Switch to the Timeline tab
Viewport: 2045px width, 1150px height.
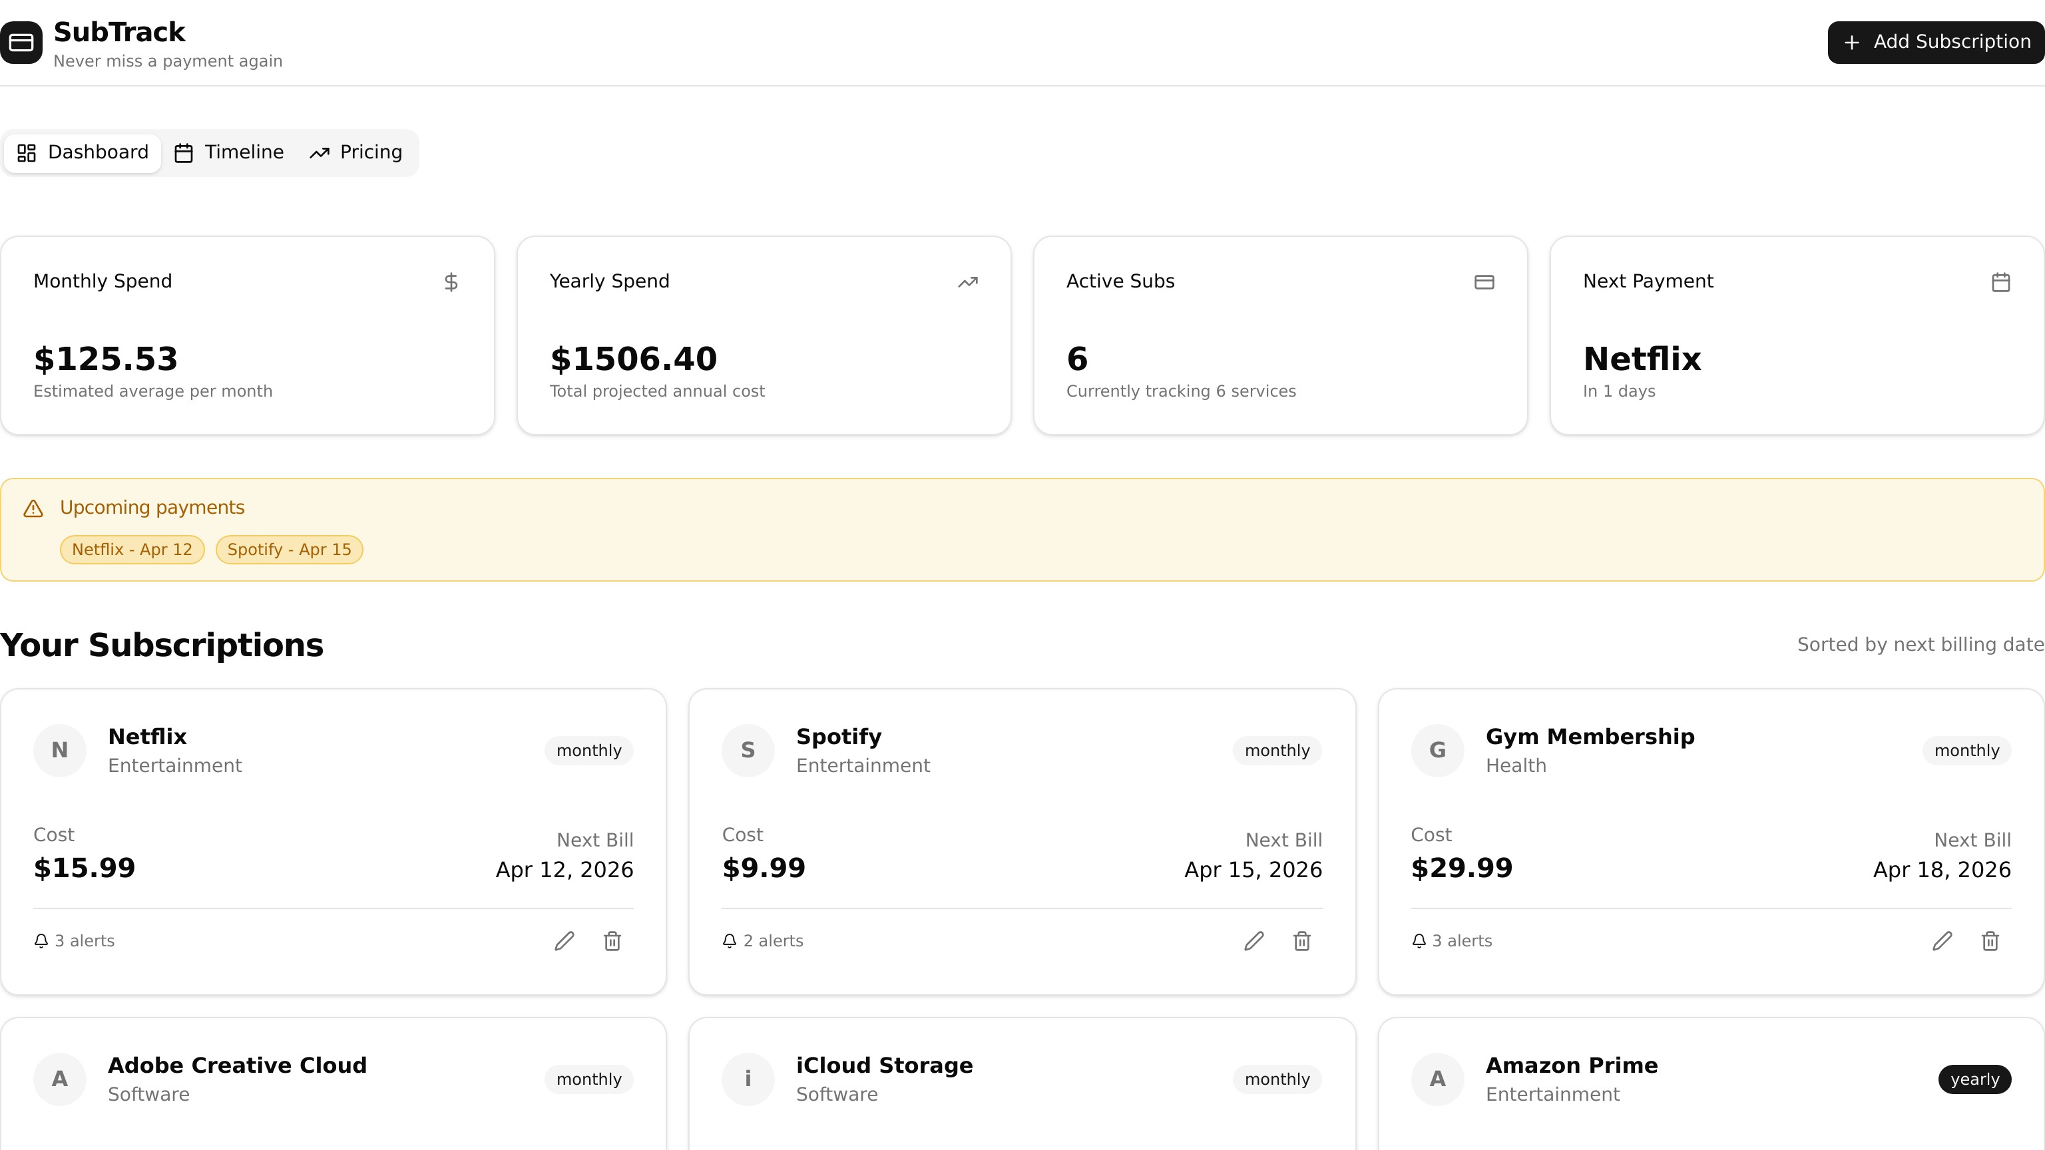pos(230,152)
